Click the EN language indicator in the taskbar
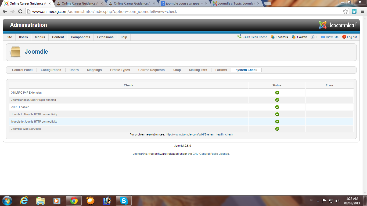Viewport: 367px width, 206px height. (310, 200)
